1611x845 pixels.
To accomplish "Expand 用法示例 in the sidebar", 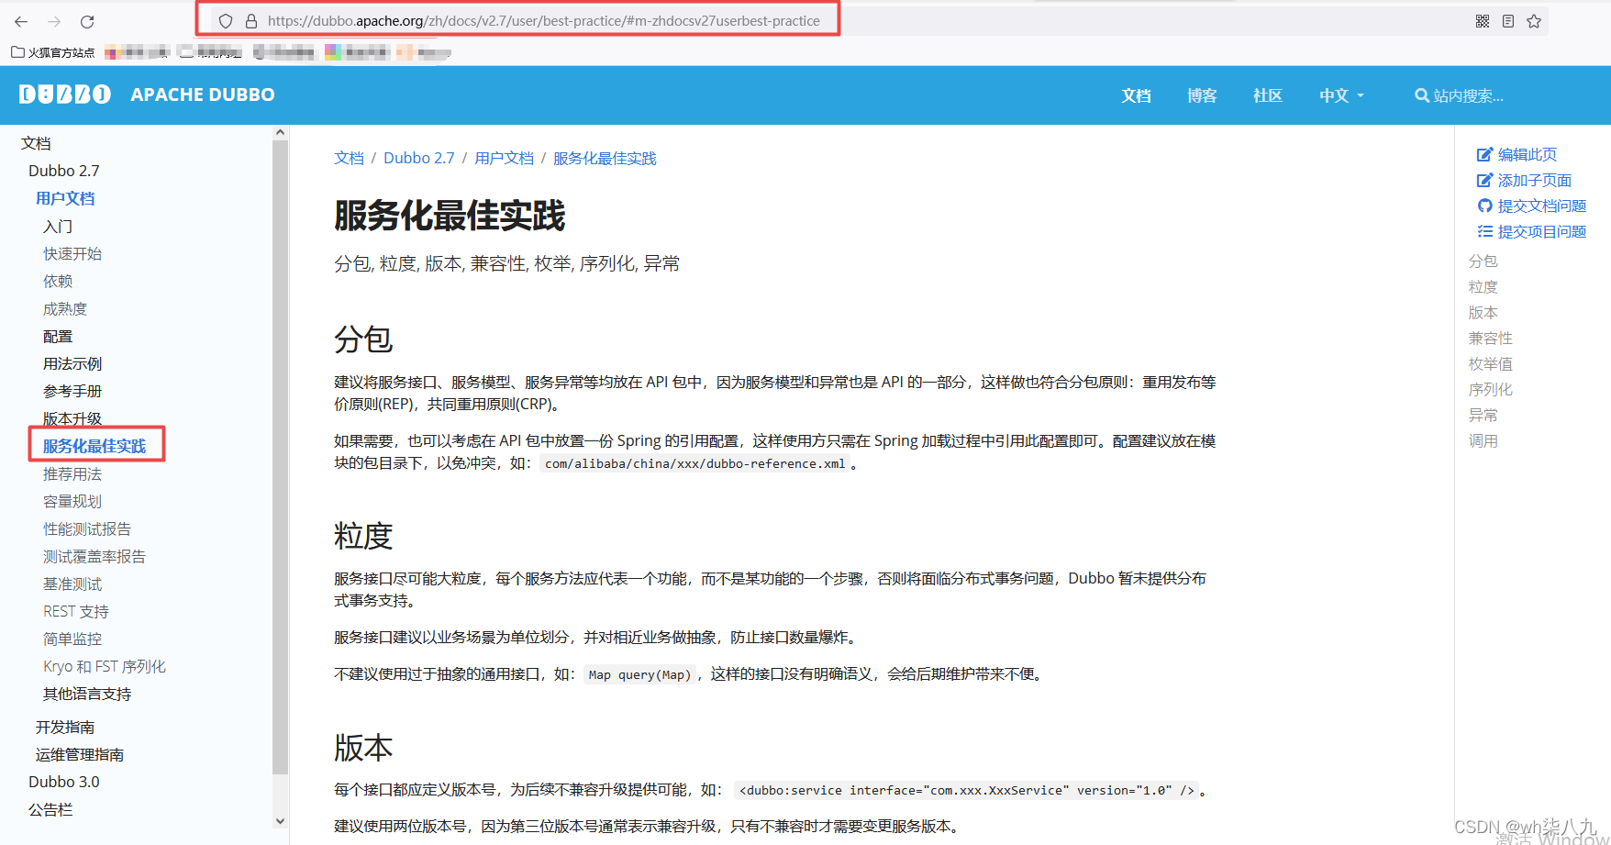I will click(72, 363).
